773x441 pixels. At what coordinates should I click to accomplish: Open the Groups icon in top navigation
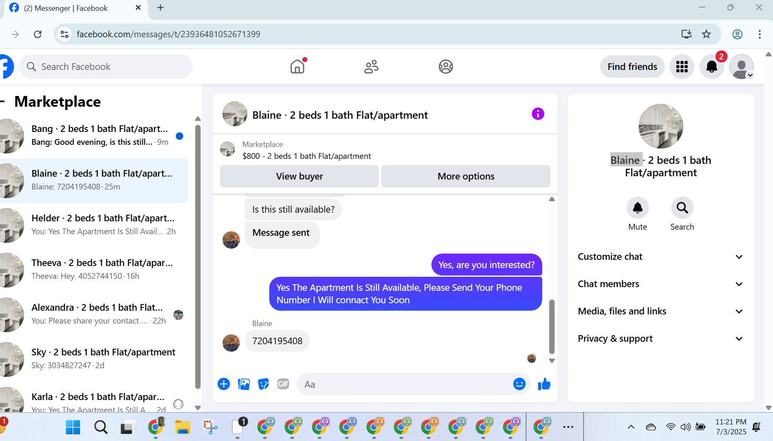click(445, 67)
